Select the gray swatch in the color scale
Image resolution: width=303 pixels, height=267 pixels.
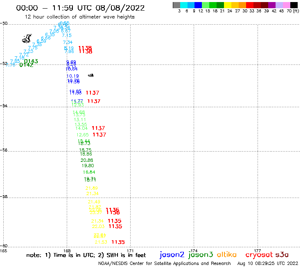pos(176,5)
